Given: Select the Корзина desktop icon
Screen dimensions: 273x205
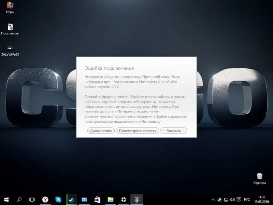Looking at the screenshot, I should click(x=260, y=178).
